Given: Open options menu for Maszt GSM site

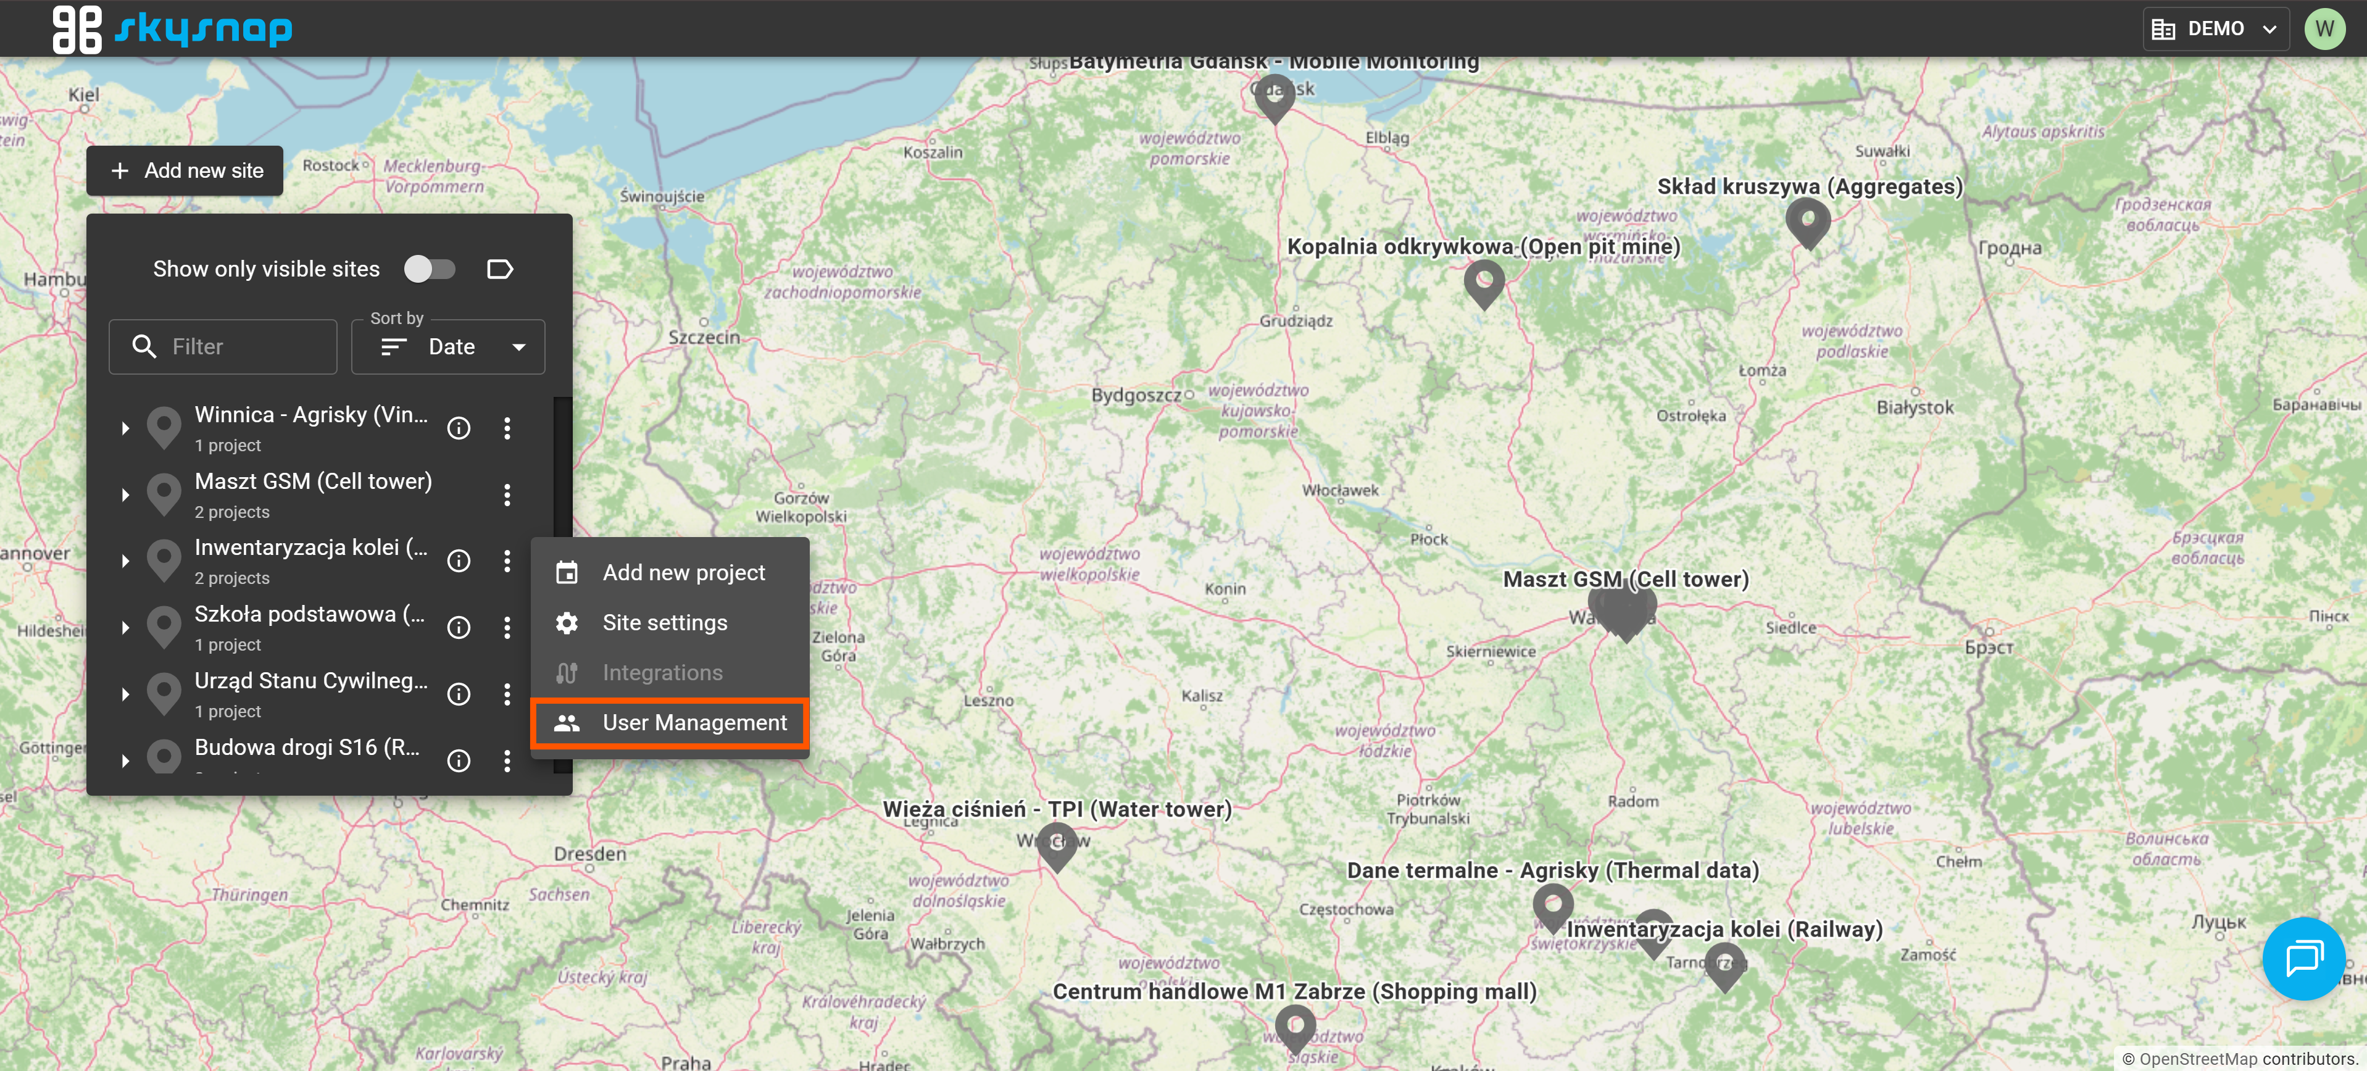Looking at the screenshot, I should (507, 496).
